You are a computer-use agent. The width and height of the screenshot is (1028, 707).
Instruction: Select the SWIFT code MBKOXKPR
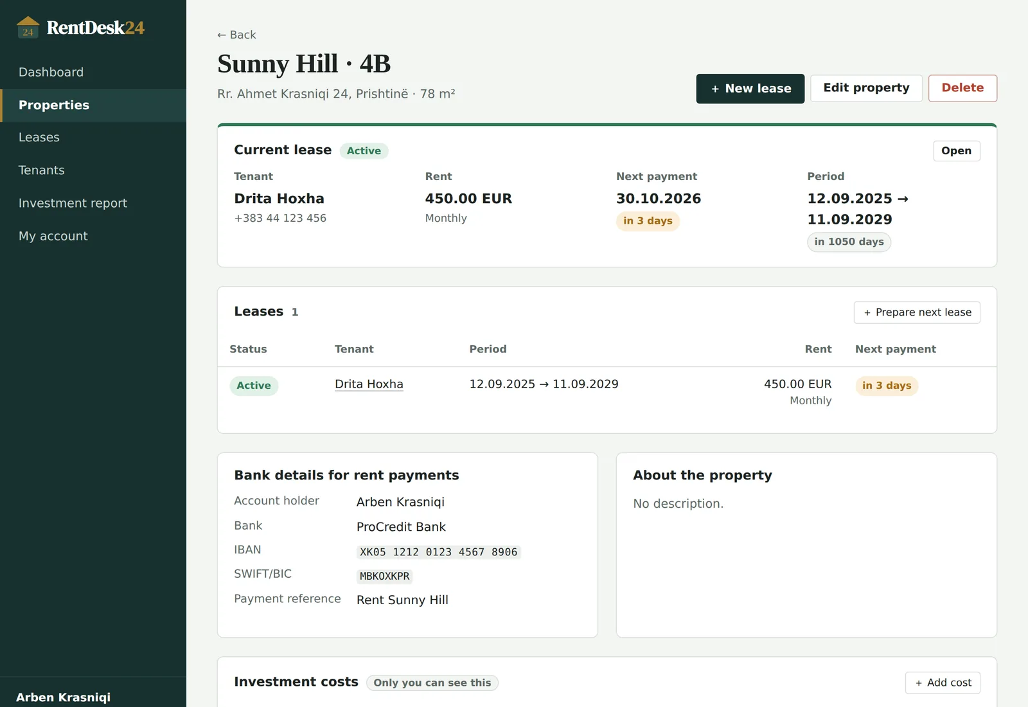(384, 577)
